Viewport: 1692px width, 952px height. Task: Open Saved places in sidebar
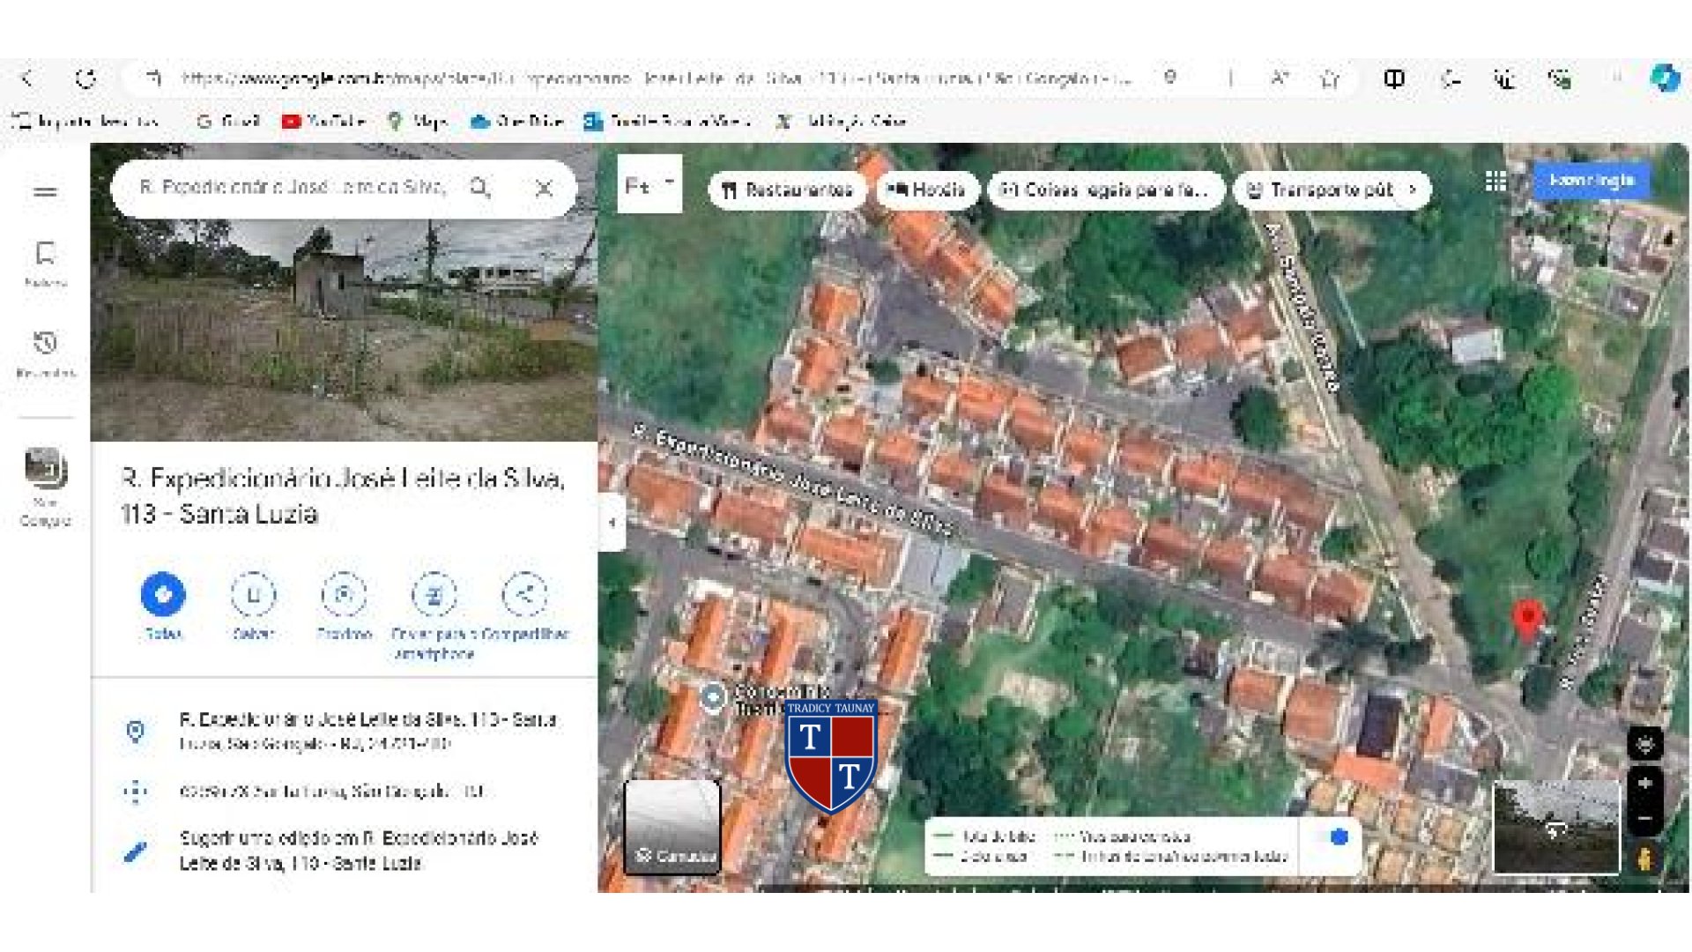point(45,264)
